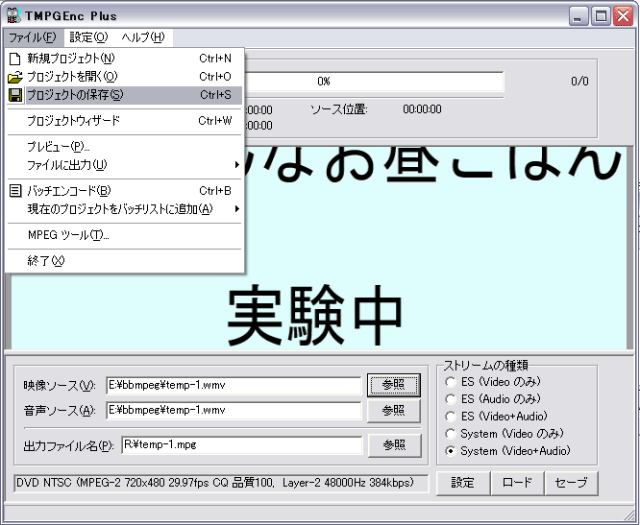This screenshot has width=640, height=525.
Task: Choose プロジェクトを開く(O) menu entry
Action: pyautogui.click(x=125, y=77)
